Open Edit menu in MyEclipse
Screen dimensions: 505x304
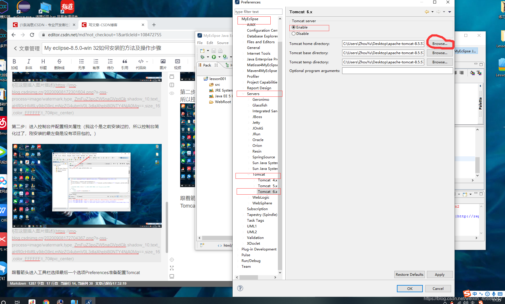[210, 43]
